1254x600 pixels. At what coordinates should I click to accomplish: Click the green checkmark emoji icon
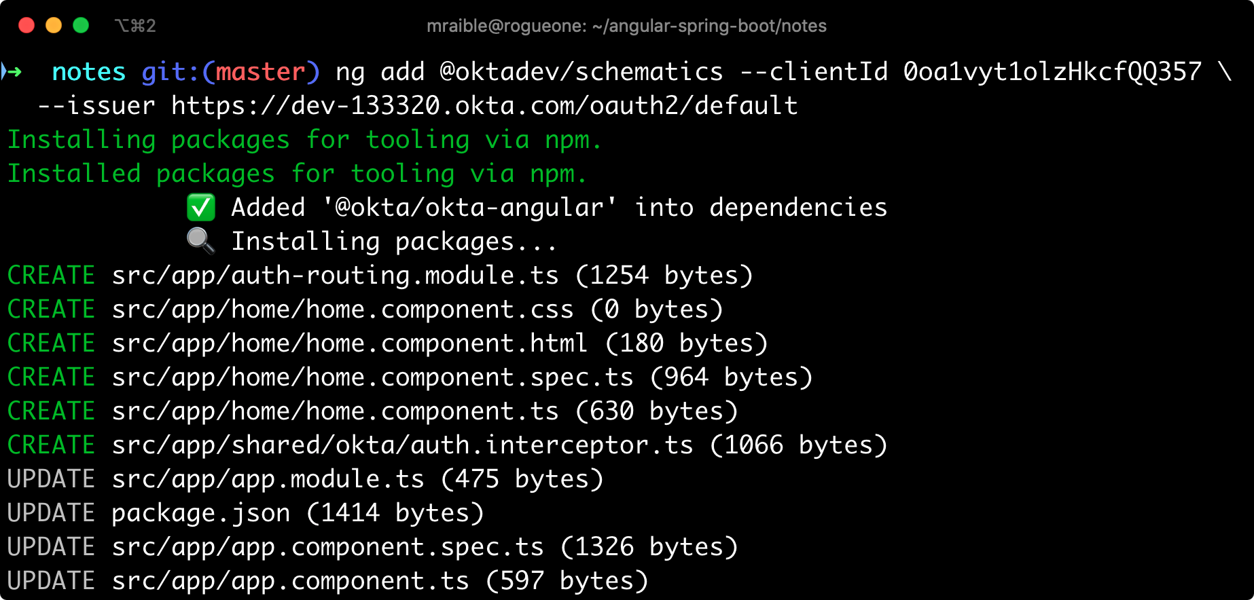coord(200,208)
